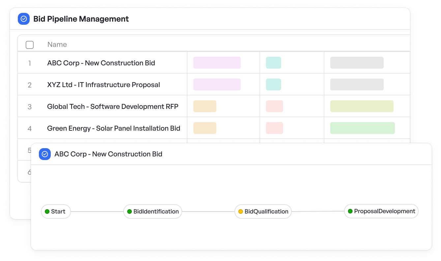Select the Start workflow node
The image size is (441, 261).
[x=56, y=212]
